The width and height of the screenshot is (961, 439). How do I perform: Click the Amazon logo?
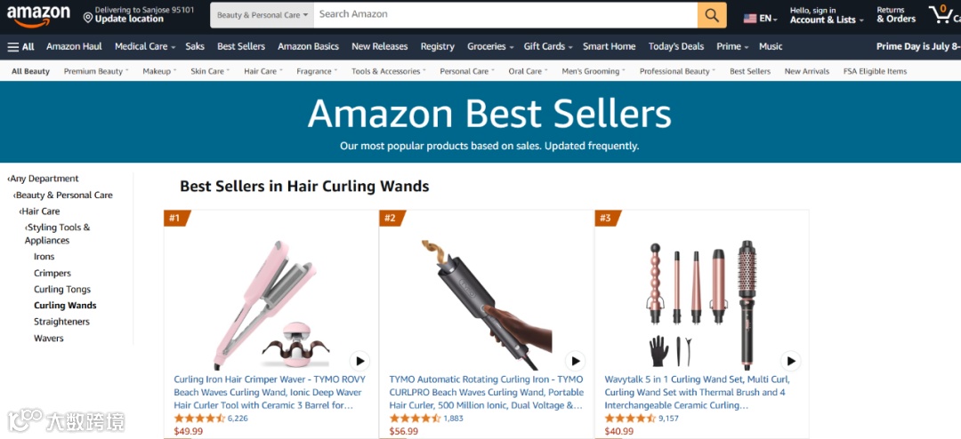tap(38, 15)
